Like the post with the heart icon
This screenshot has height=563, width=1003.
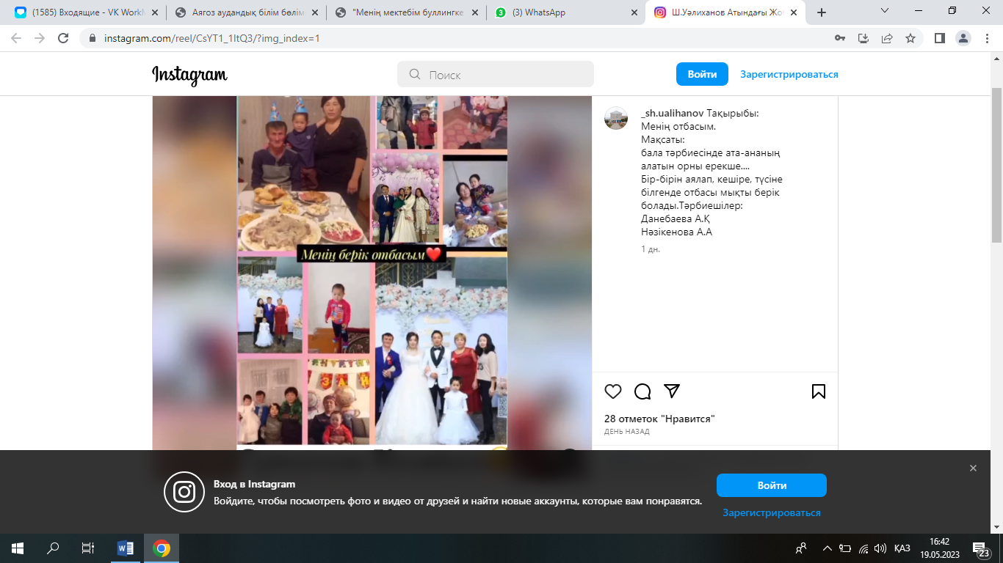(613, 391)
